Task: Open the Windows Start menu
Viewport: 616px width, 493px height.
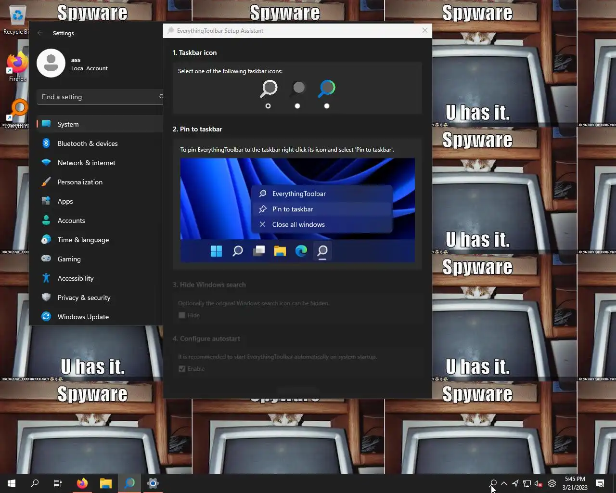Action: click(x=12, y=483)
